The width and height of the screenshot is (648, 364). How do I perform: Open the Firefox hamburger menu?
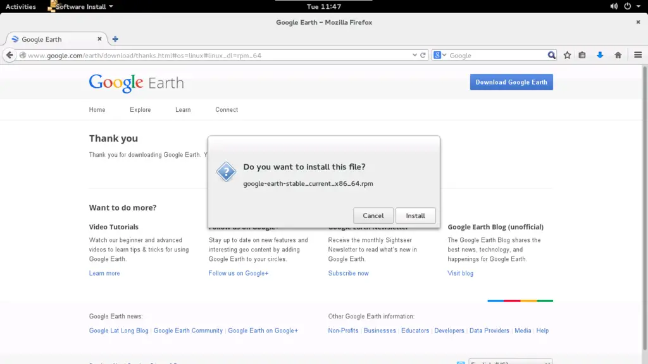point(638,56)
